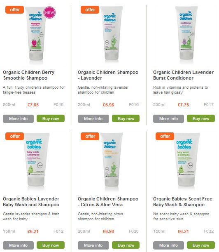Click offer badge on Berry Smoothie Shampoo
The height and width of the screenshot is (252, 219).
pyautogui.click(x=14, y=9)
